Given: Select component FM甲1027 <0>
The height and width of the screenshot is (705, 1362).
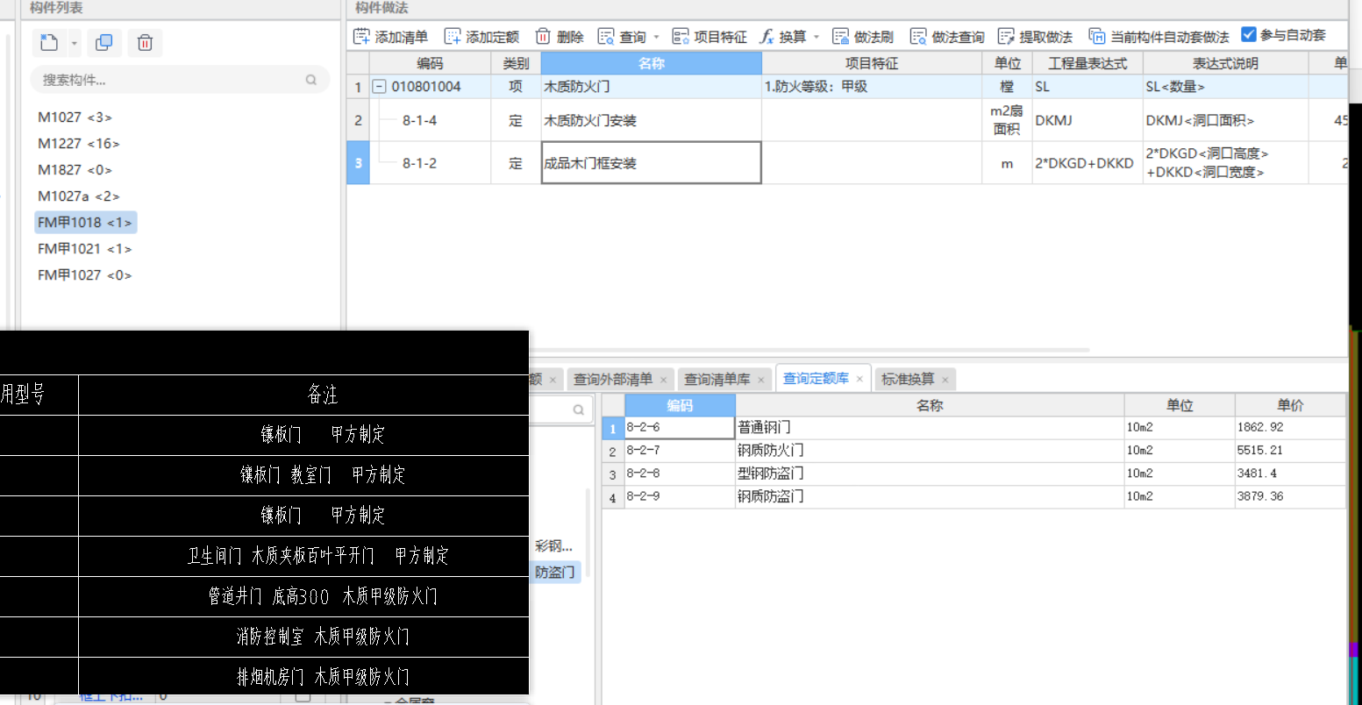Looking at the screenshot, I should click(84, 275).
